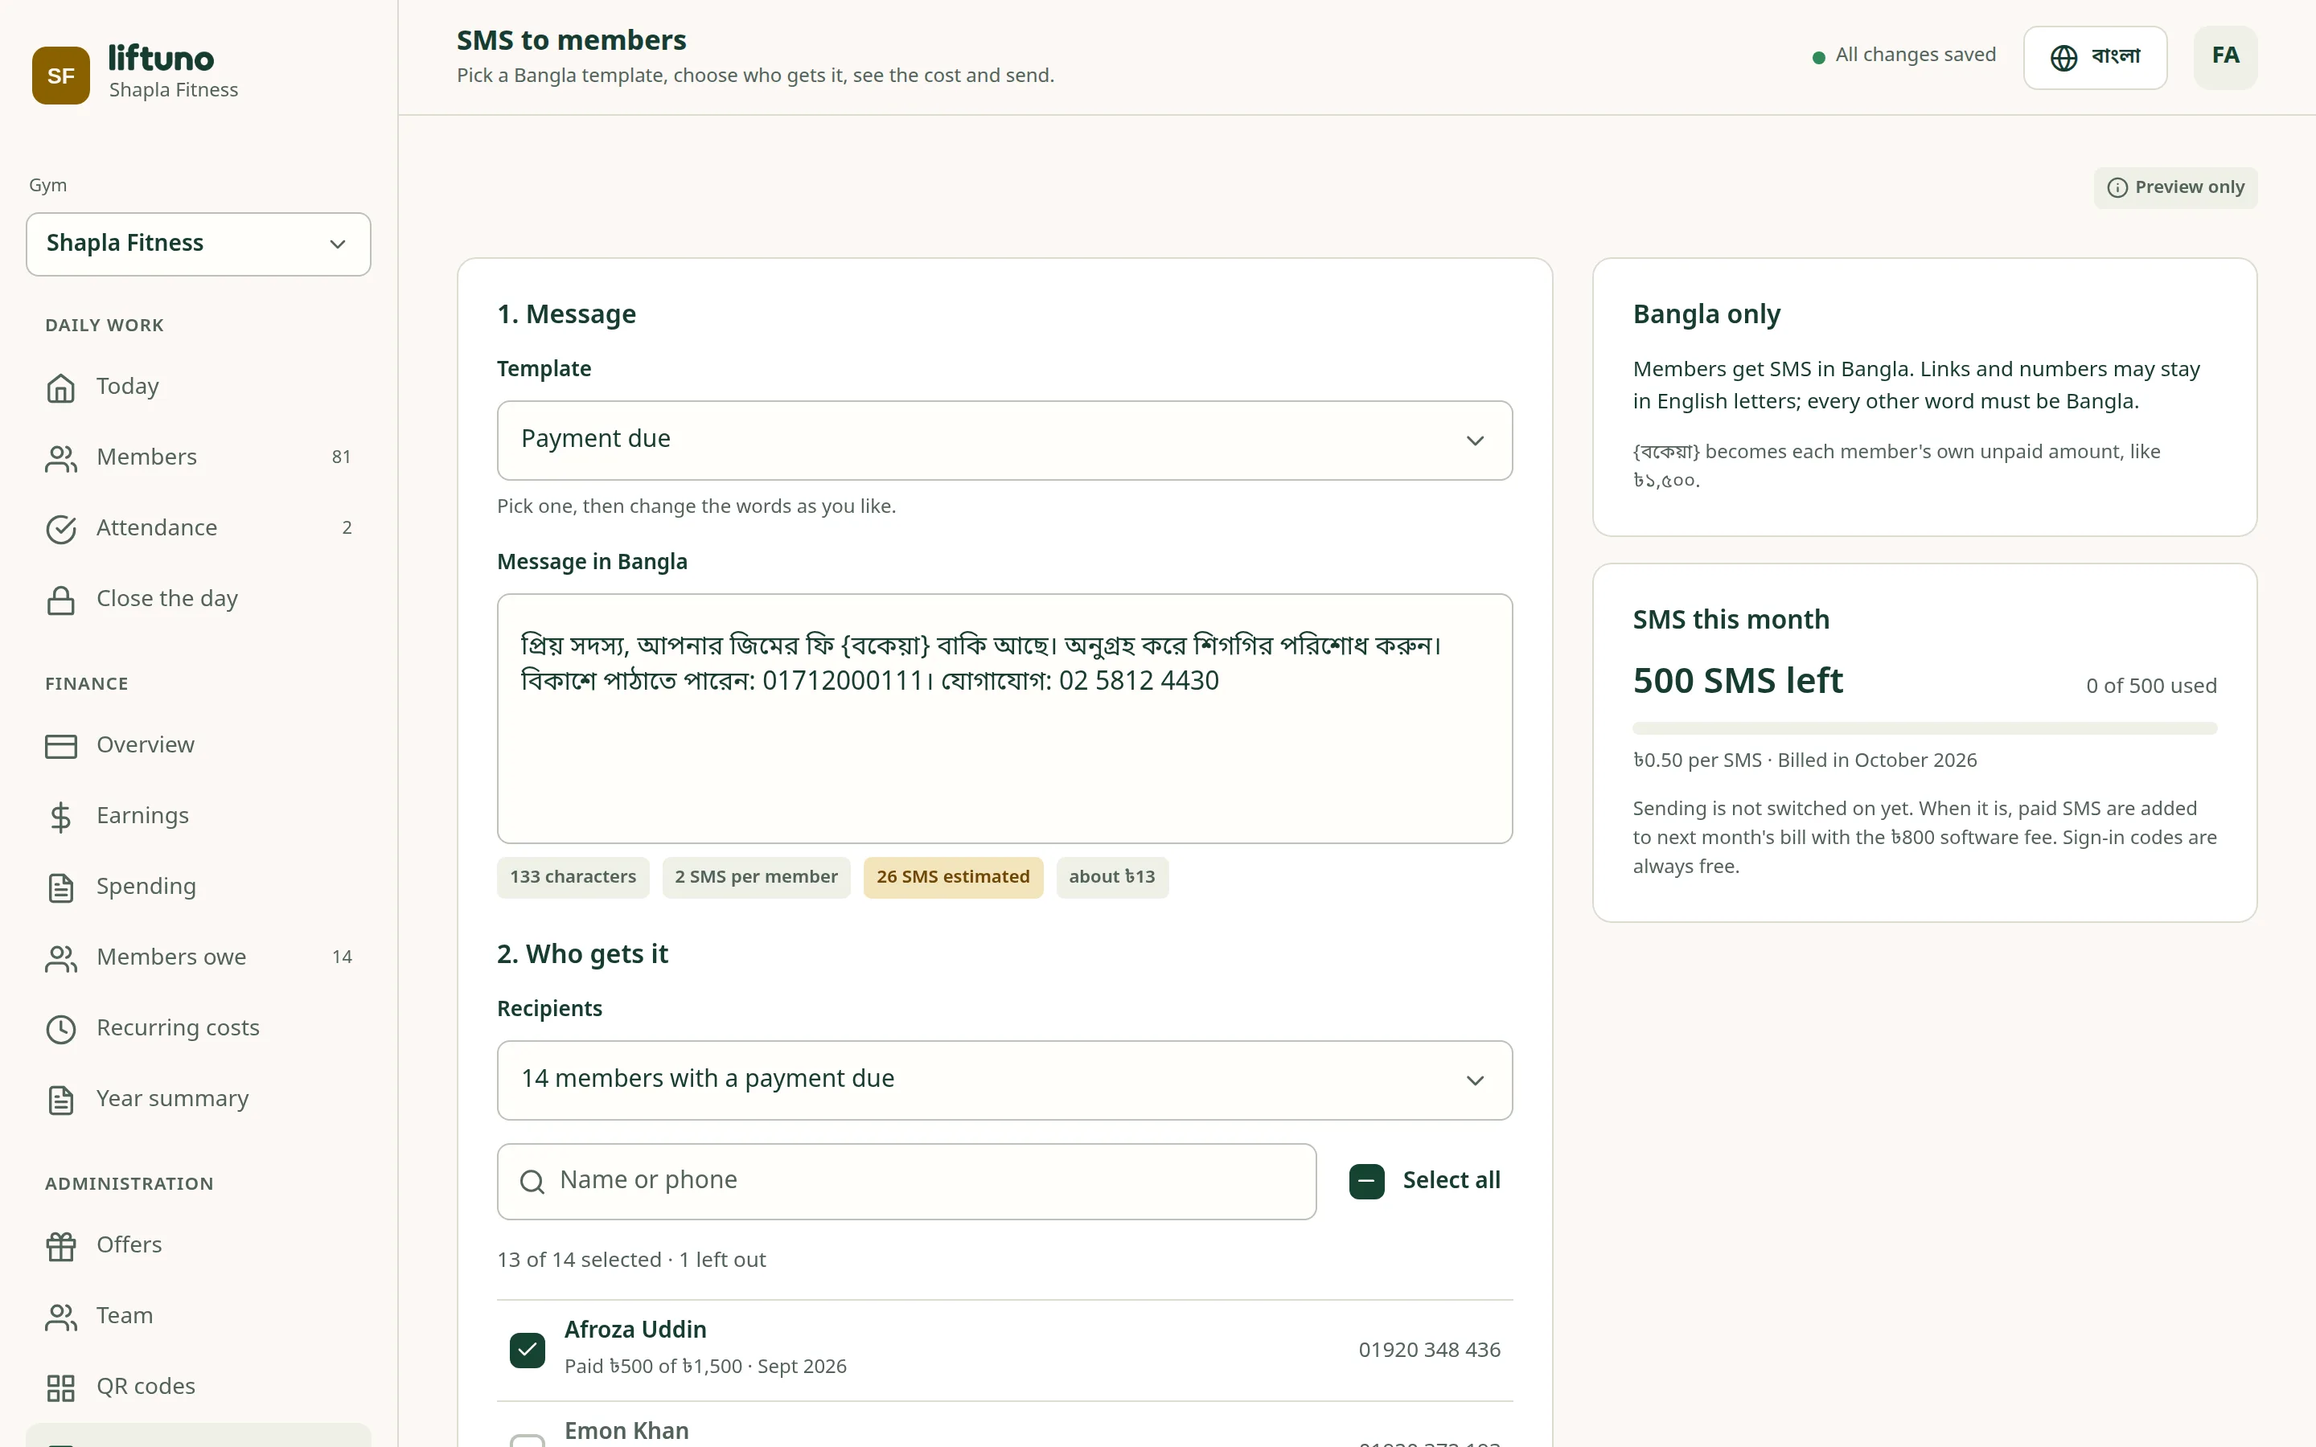Click the Overview card icon

click(61, 747)
